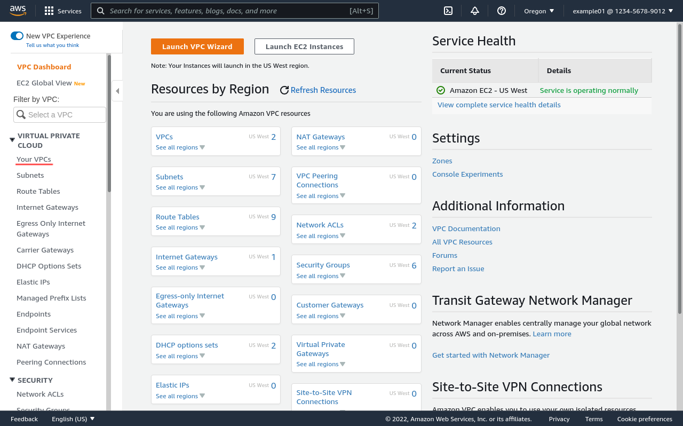Screen dimensions: 683x426
Task: Click the green Amazon EC2 status check icon
Action: tap(441, 90)
